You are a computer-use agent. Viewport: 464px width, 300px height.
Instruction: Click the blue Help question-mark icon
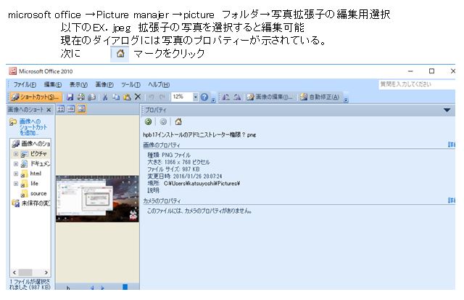[x=204, y=97]
